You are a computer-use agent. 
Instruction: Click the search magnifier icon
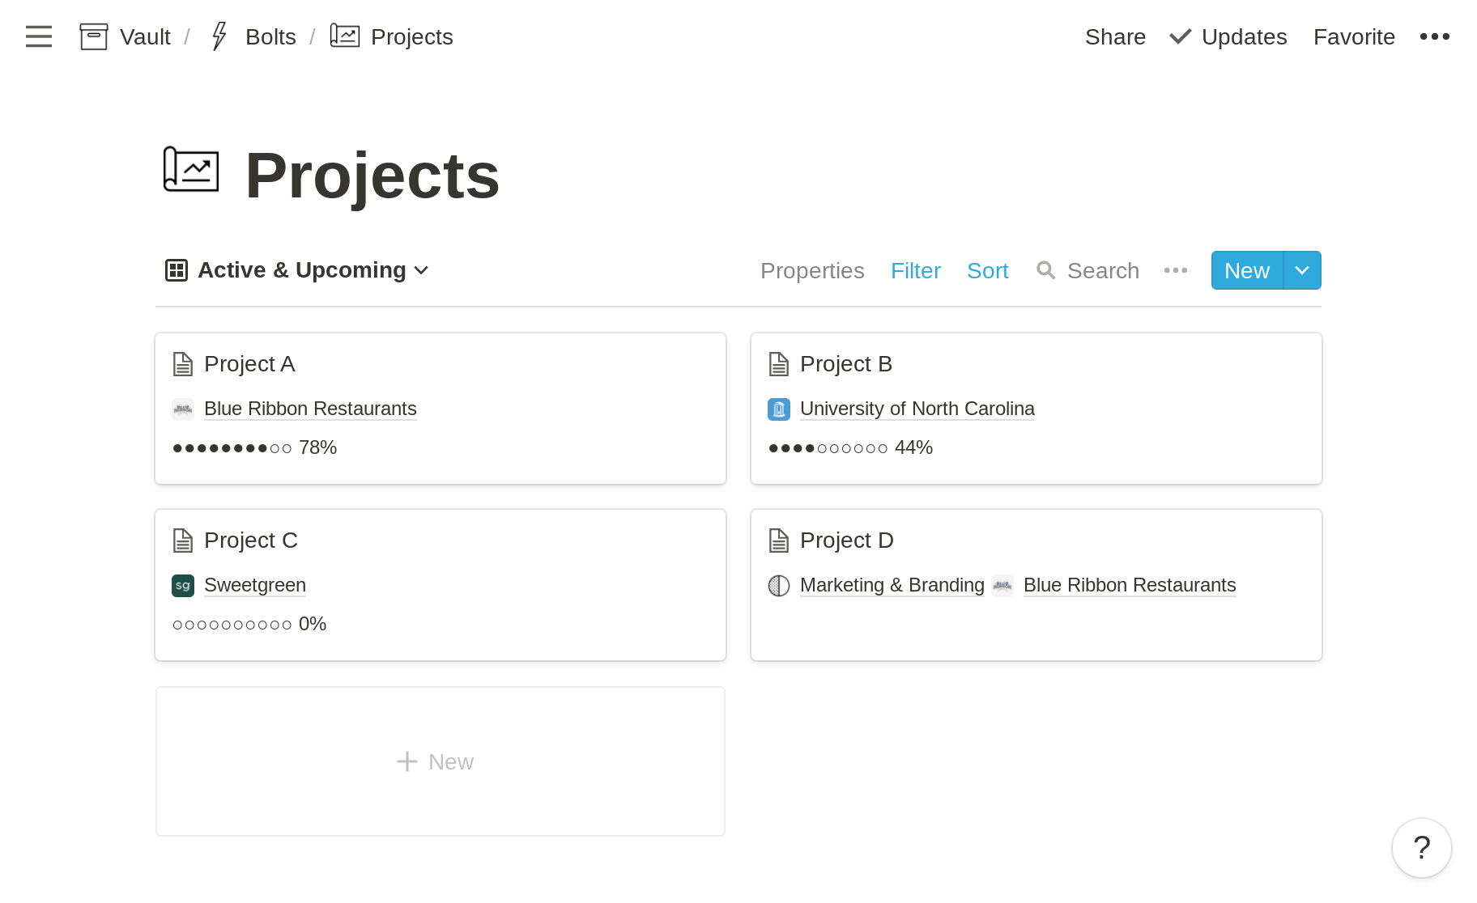click(1045, 270)
